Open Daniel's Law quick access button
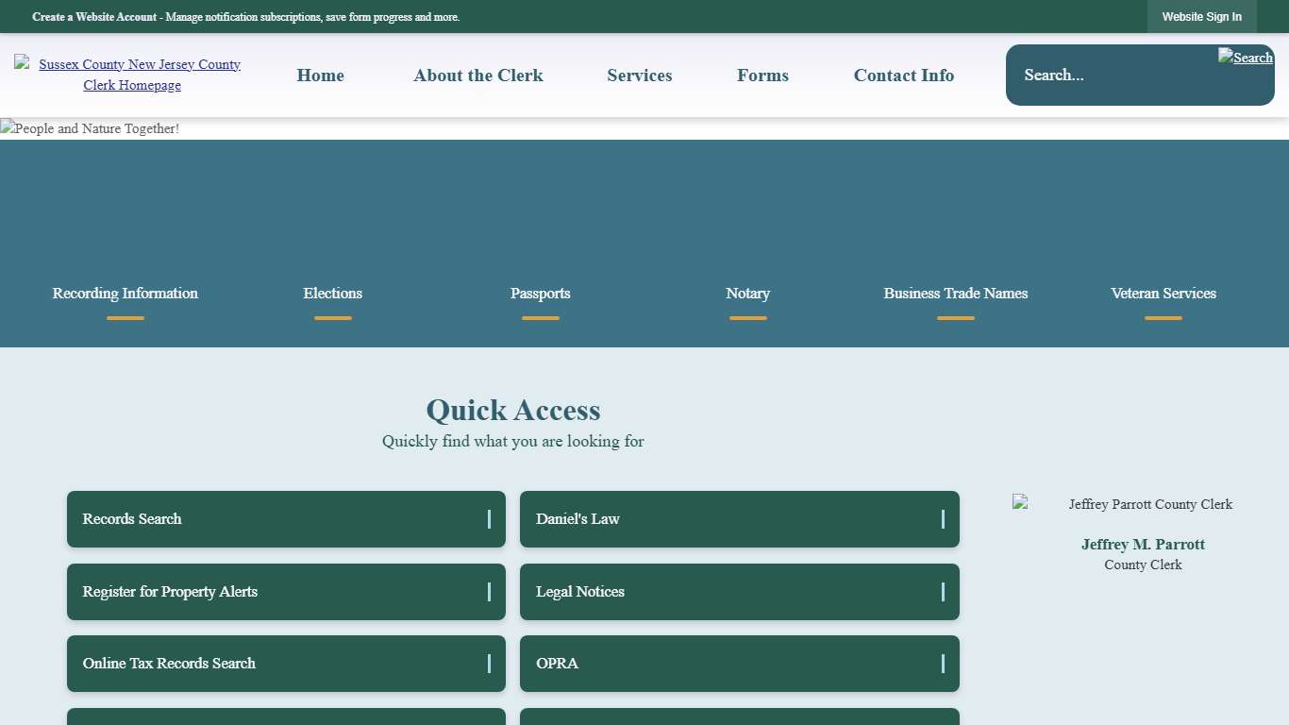This screenshot has width=1289, height=725. click(739, 519)
